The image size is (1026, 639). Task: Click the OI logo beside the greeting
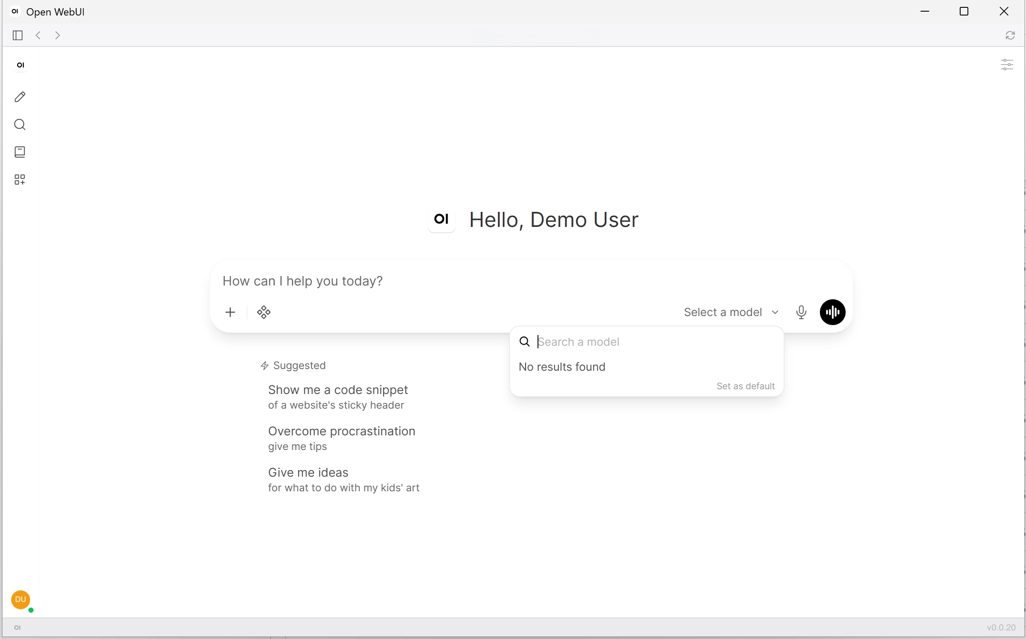pos(442,219)
